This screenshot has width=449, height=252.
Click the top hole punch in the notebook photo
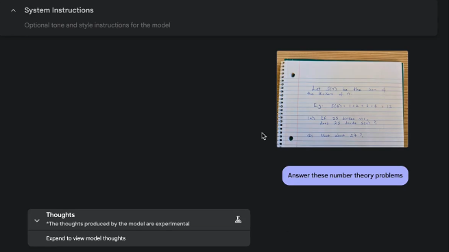[x=293, y=75]
